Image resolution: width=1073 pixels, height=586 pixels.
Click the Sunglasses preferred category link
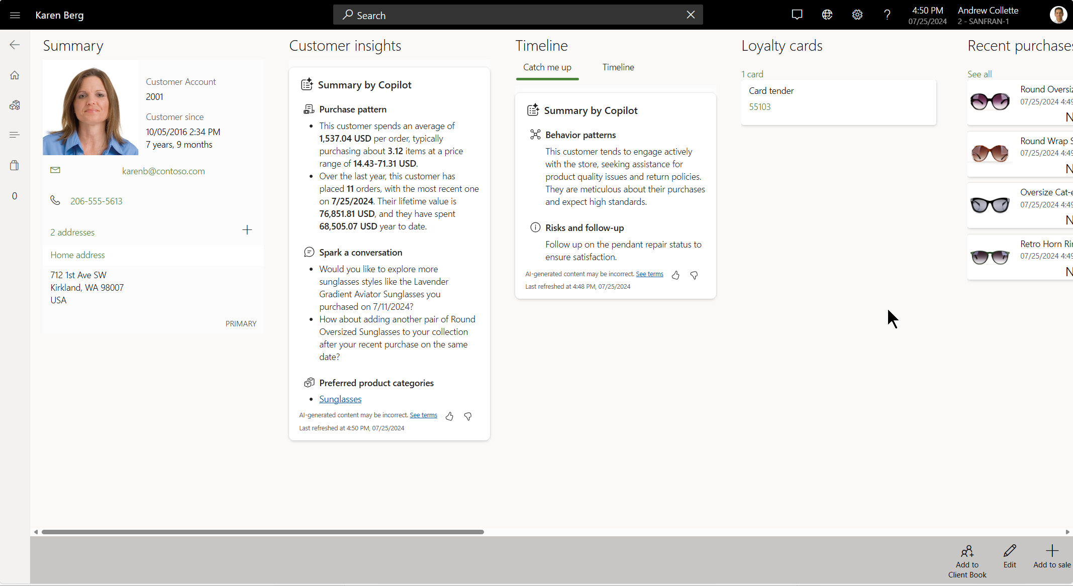[x=340, y=399]
